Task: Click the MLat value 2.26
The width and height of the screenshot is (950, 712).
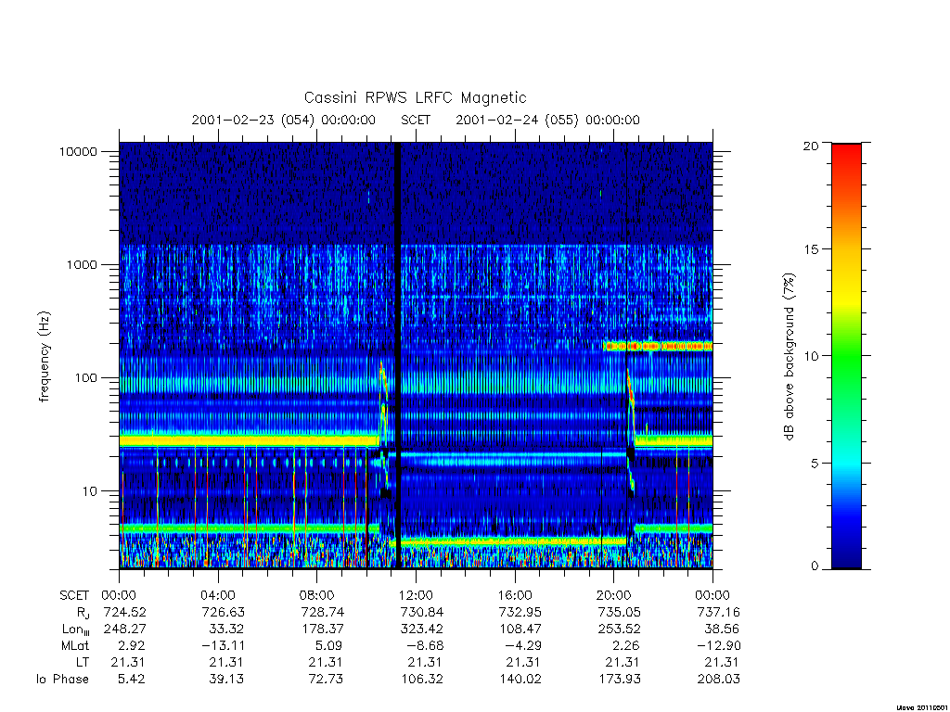Action: click(626, 646)
